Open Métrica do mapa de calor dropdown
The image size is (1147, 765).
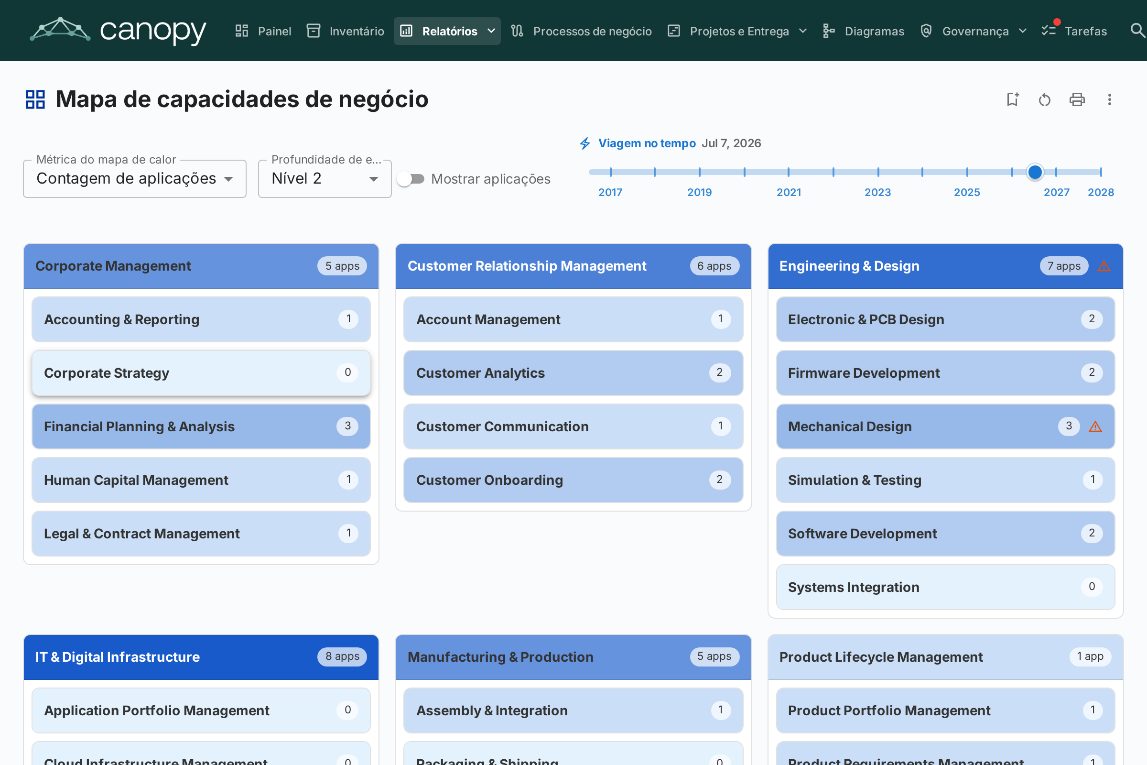coord(135,178)
